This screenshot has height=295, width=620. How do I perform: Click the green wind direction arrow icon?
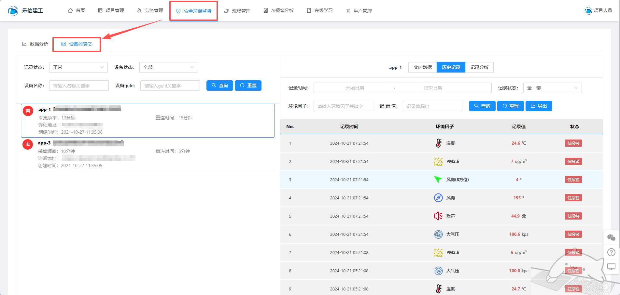pyautogui.click(x=438, y=180)
